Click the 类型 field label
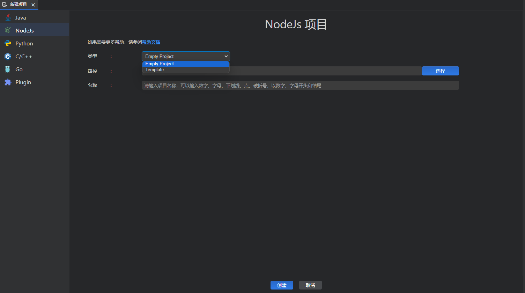The height and width of the screenshot is (293, 525). click(x=93, y=56)
